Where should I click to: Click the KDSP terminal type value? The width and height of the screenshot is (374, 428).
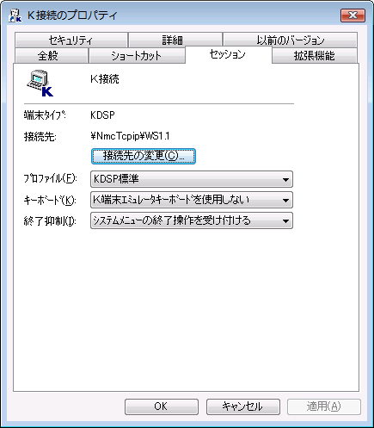102,115
